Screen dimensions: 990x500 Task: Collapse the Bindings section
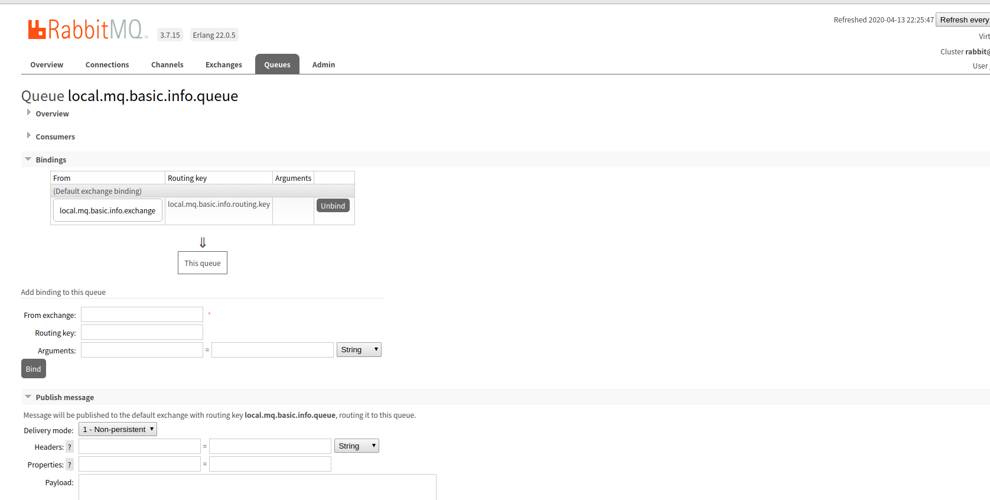point(51,160)
